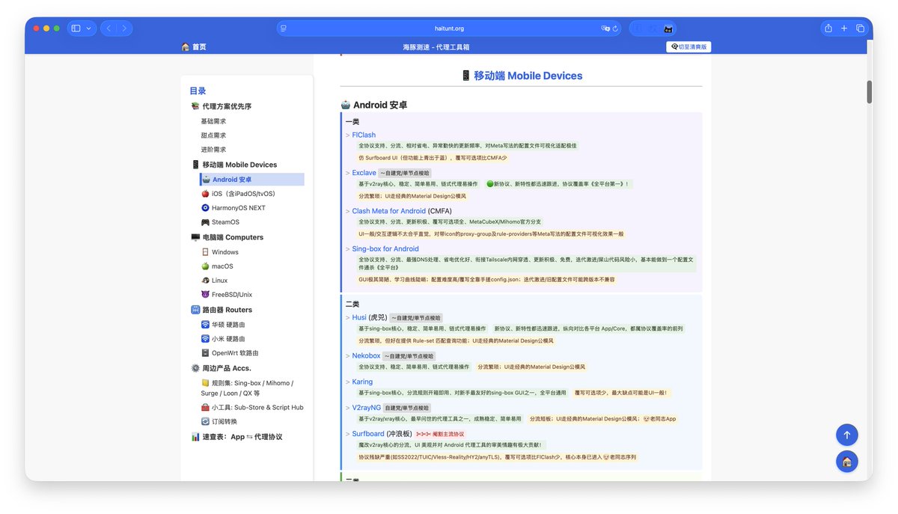Click the purple devil FreeBSD/Unix icon
898x514 pixels.
[x=205, y=295]
